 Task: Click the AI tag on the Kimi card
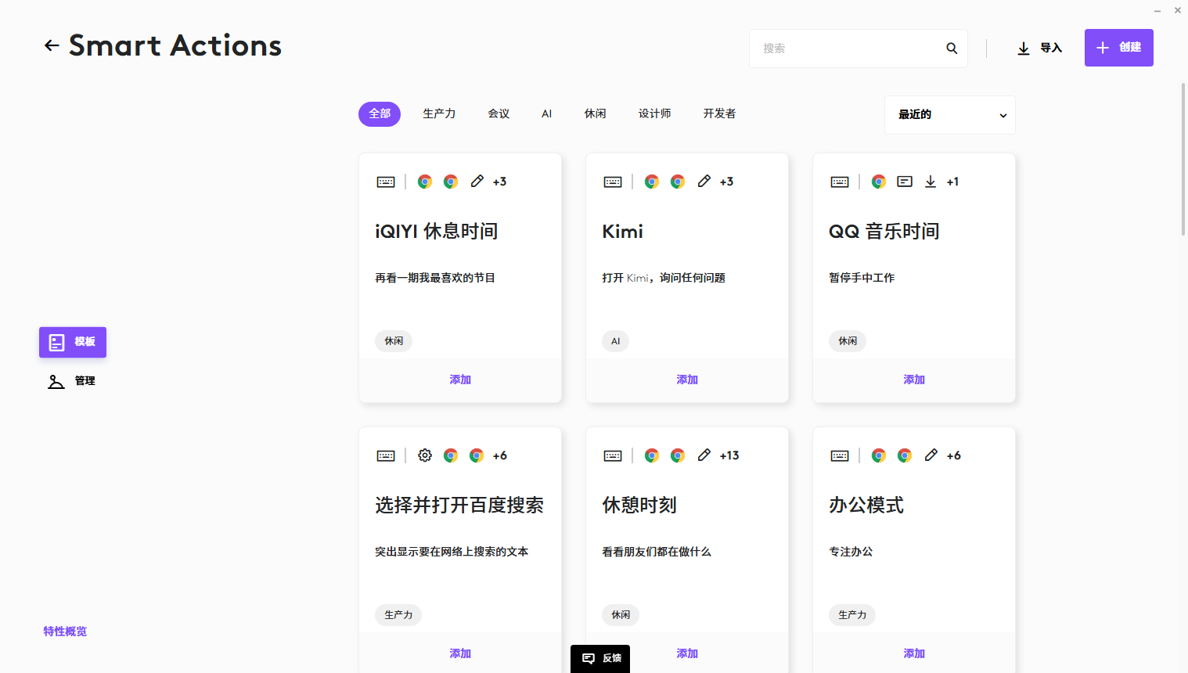click(x=616, y=341)
